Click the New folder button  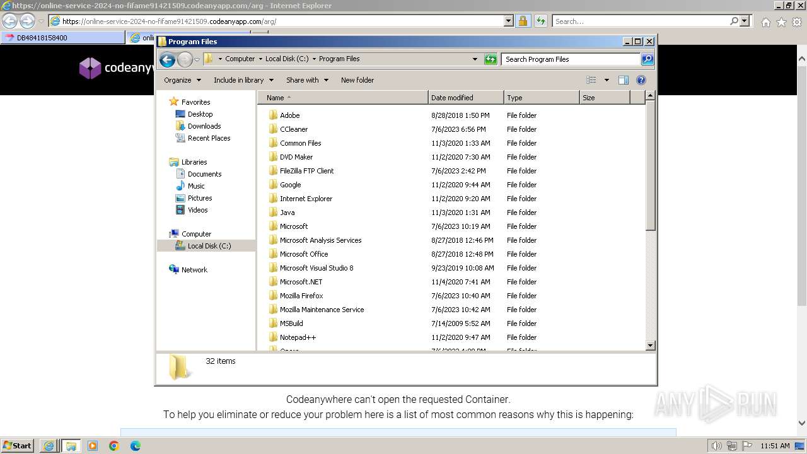tap(357, 80)
